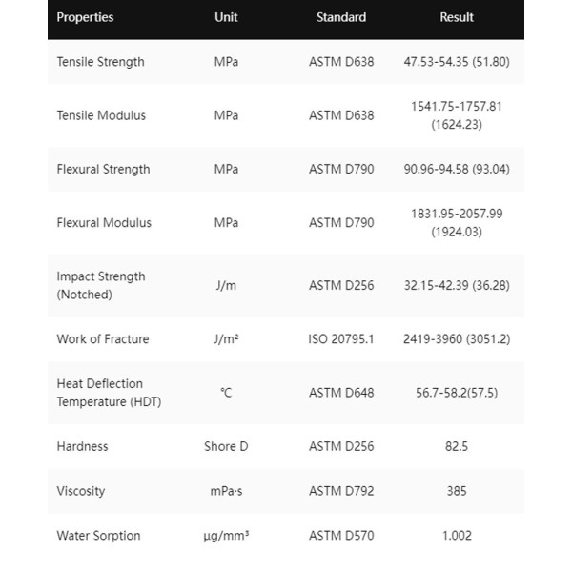Select the Flexural Modulus property cell
Screen dimensions: 572x572
pyautogui.click(x=104, y=222)
